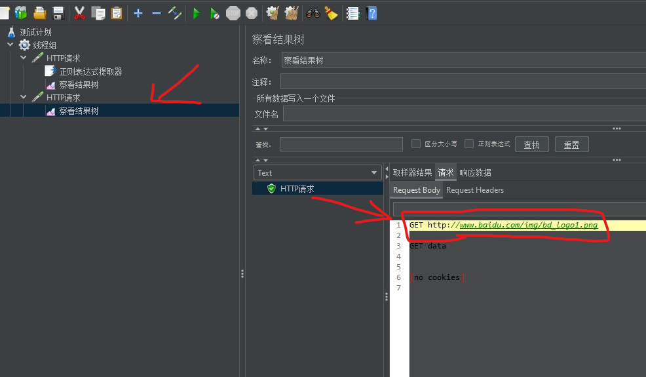Click the Cut scissors icon

[79, 13]
